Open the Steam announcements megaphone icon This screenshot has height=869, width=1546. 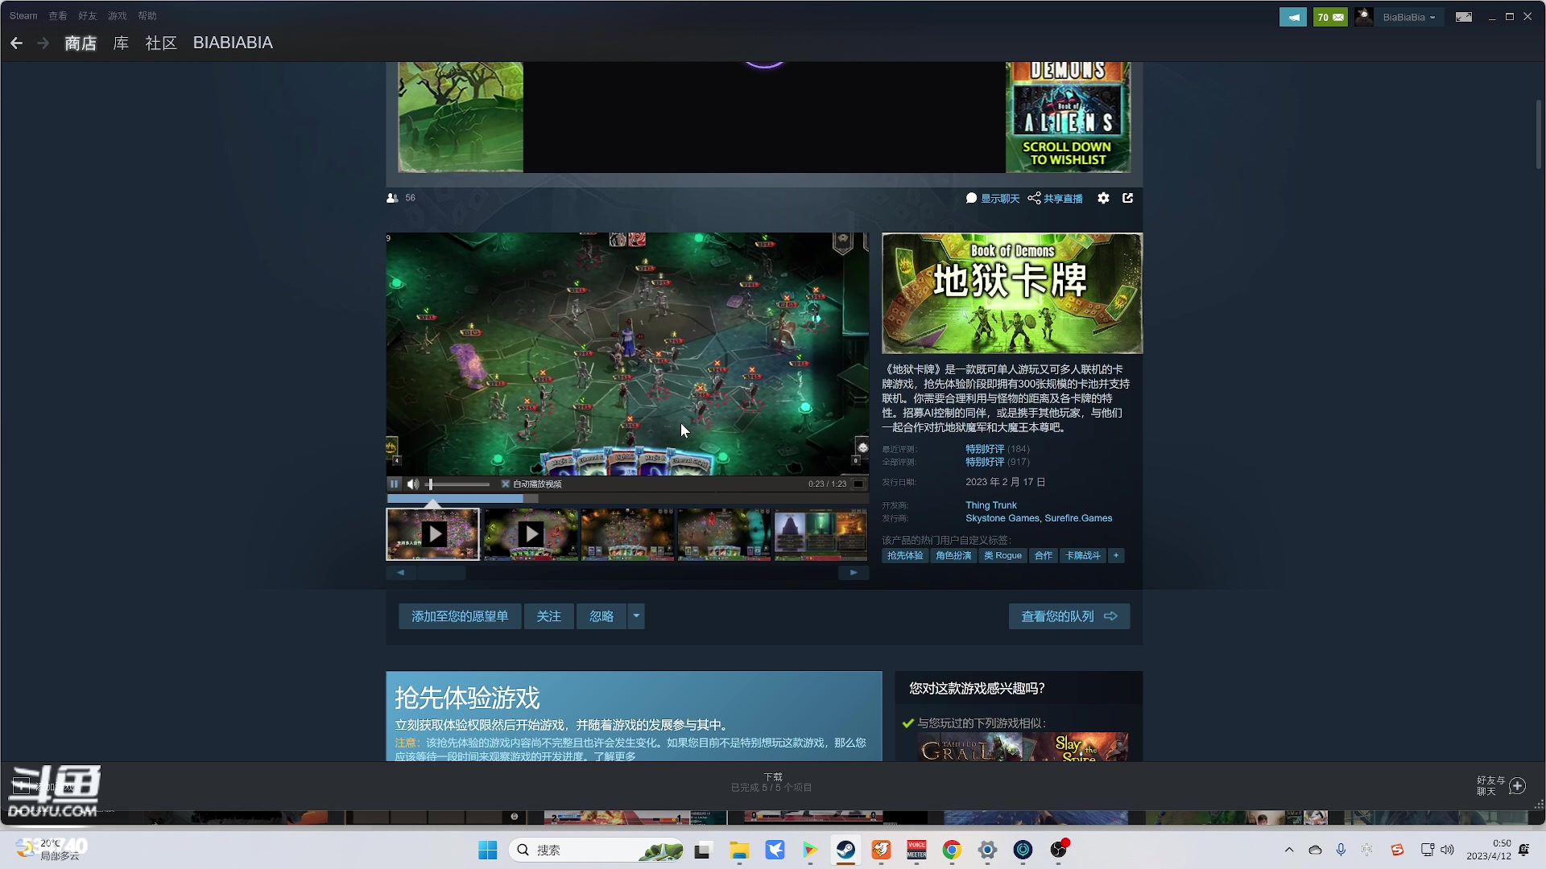pos(1293,17)
